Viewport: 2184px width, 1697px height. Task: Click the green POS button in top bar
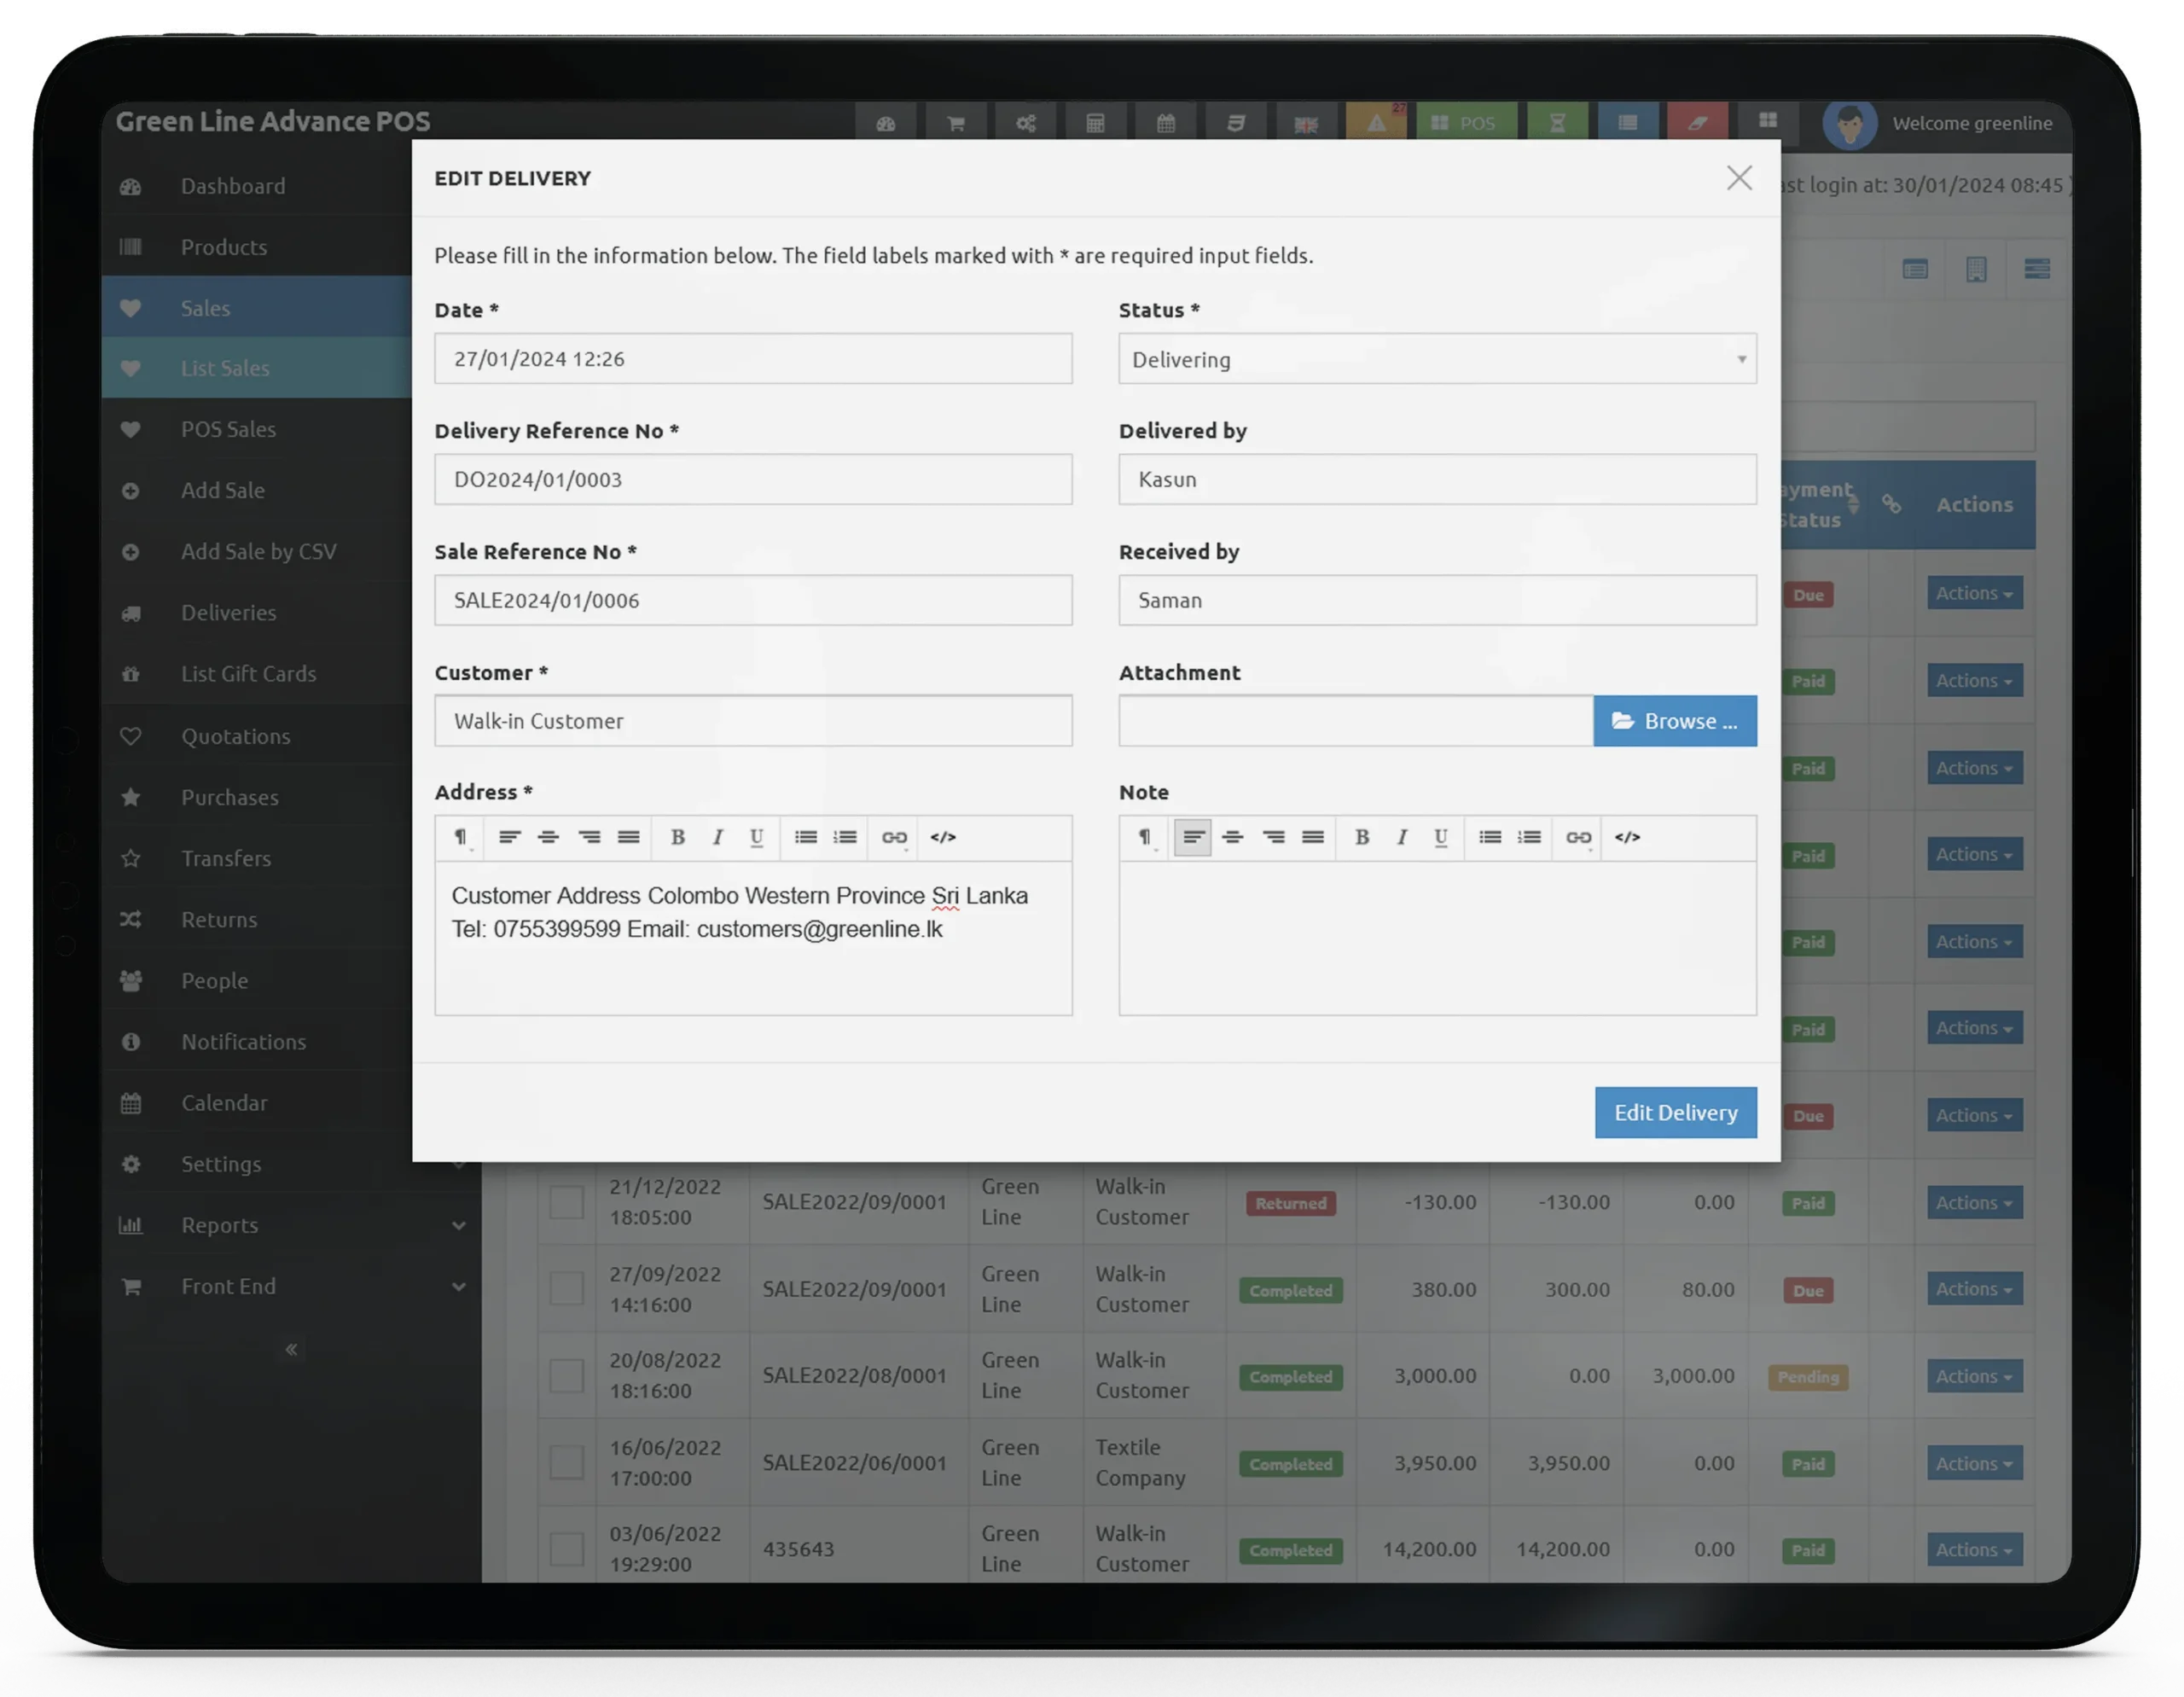(x=1465, y=123)
